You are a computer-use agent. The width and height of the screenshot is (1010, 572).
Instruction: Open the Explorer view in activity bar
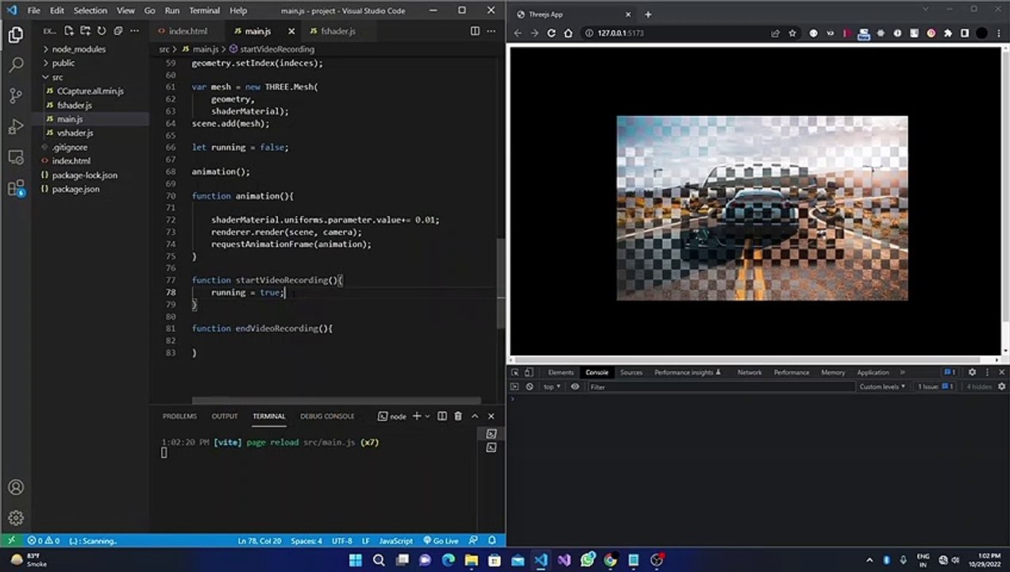coord(16,34)
